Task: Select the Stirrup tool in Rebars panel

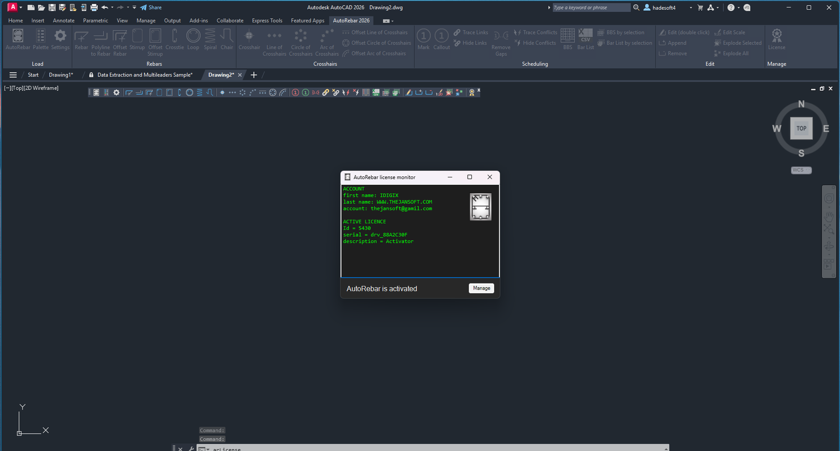Action: (x=137, y=40)
